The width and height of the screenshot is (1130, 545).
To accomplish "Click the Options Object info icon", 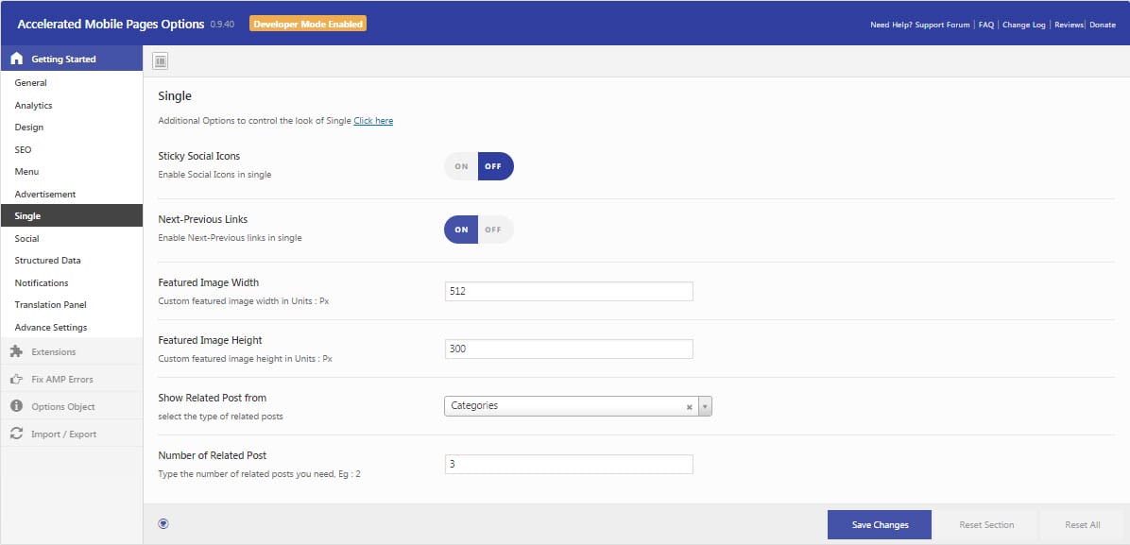I will point(16,407).
